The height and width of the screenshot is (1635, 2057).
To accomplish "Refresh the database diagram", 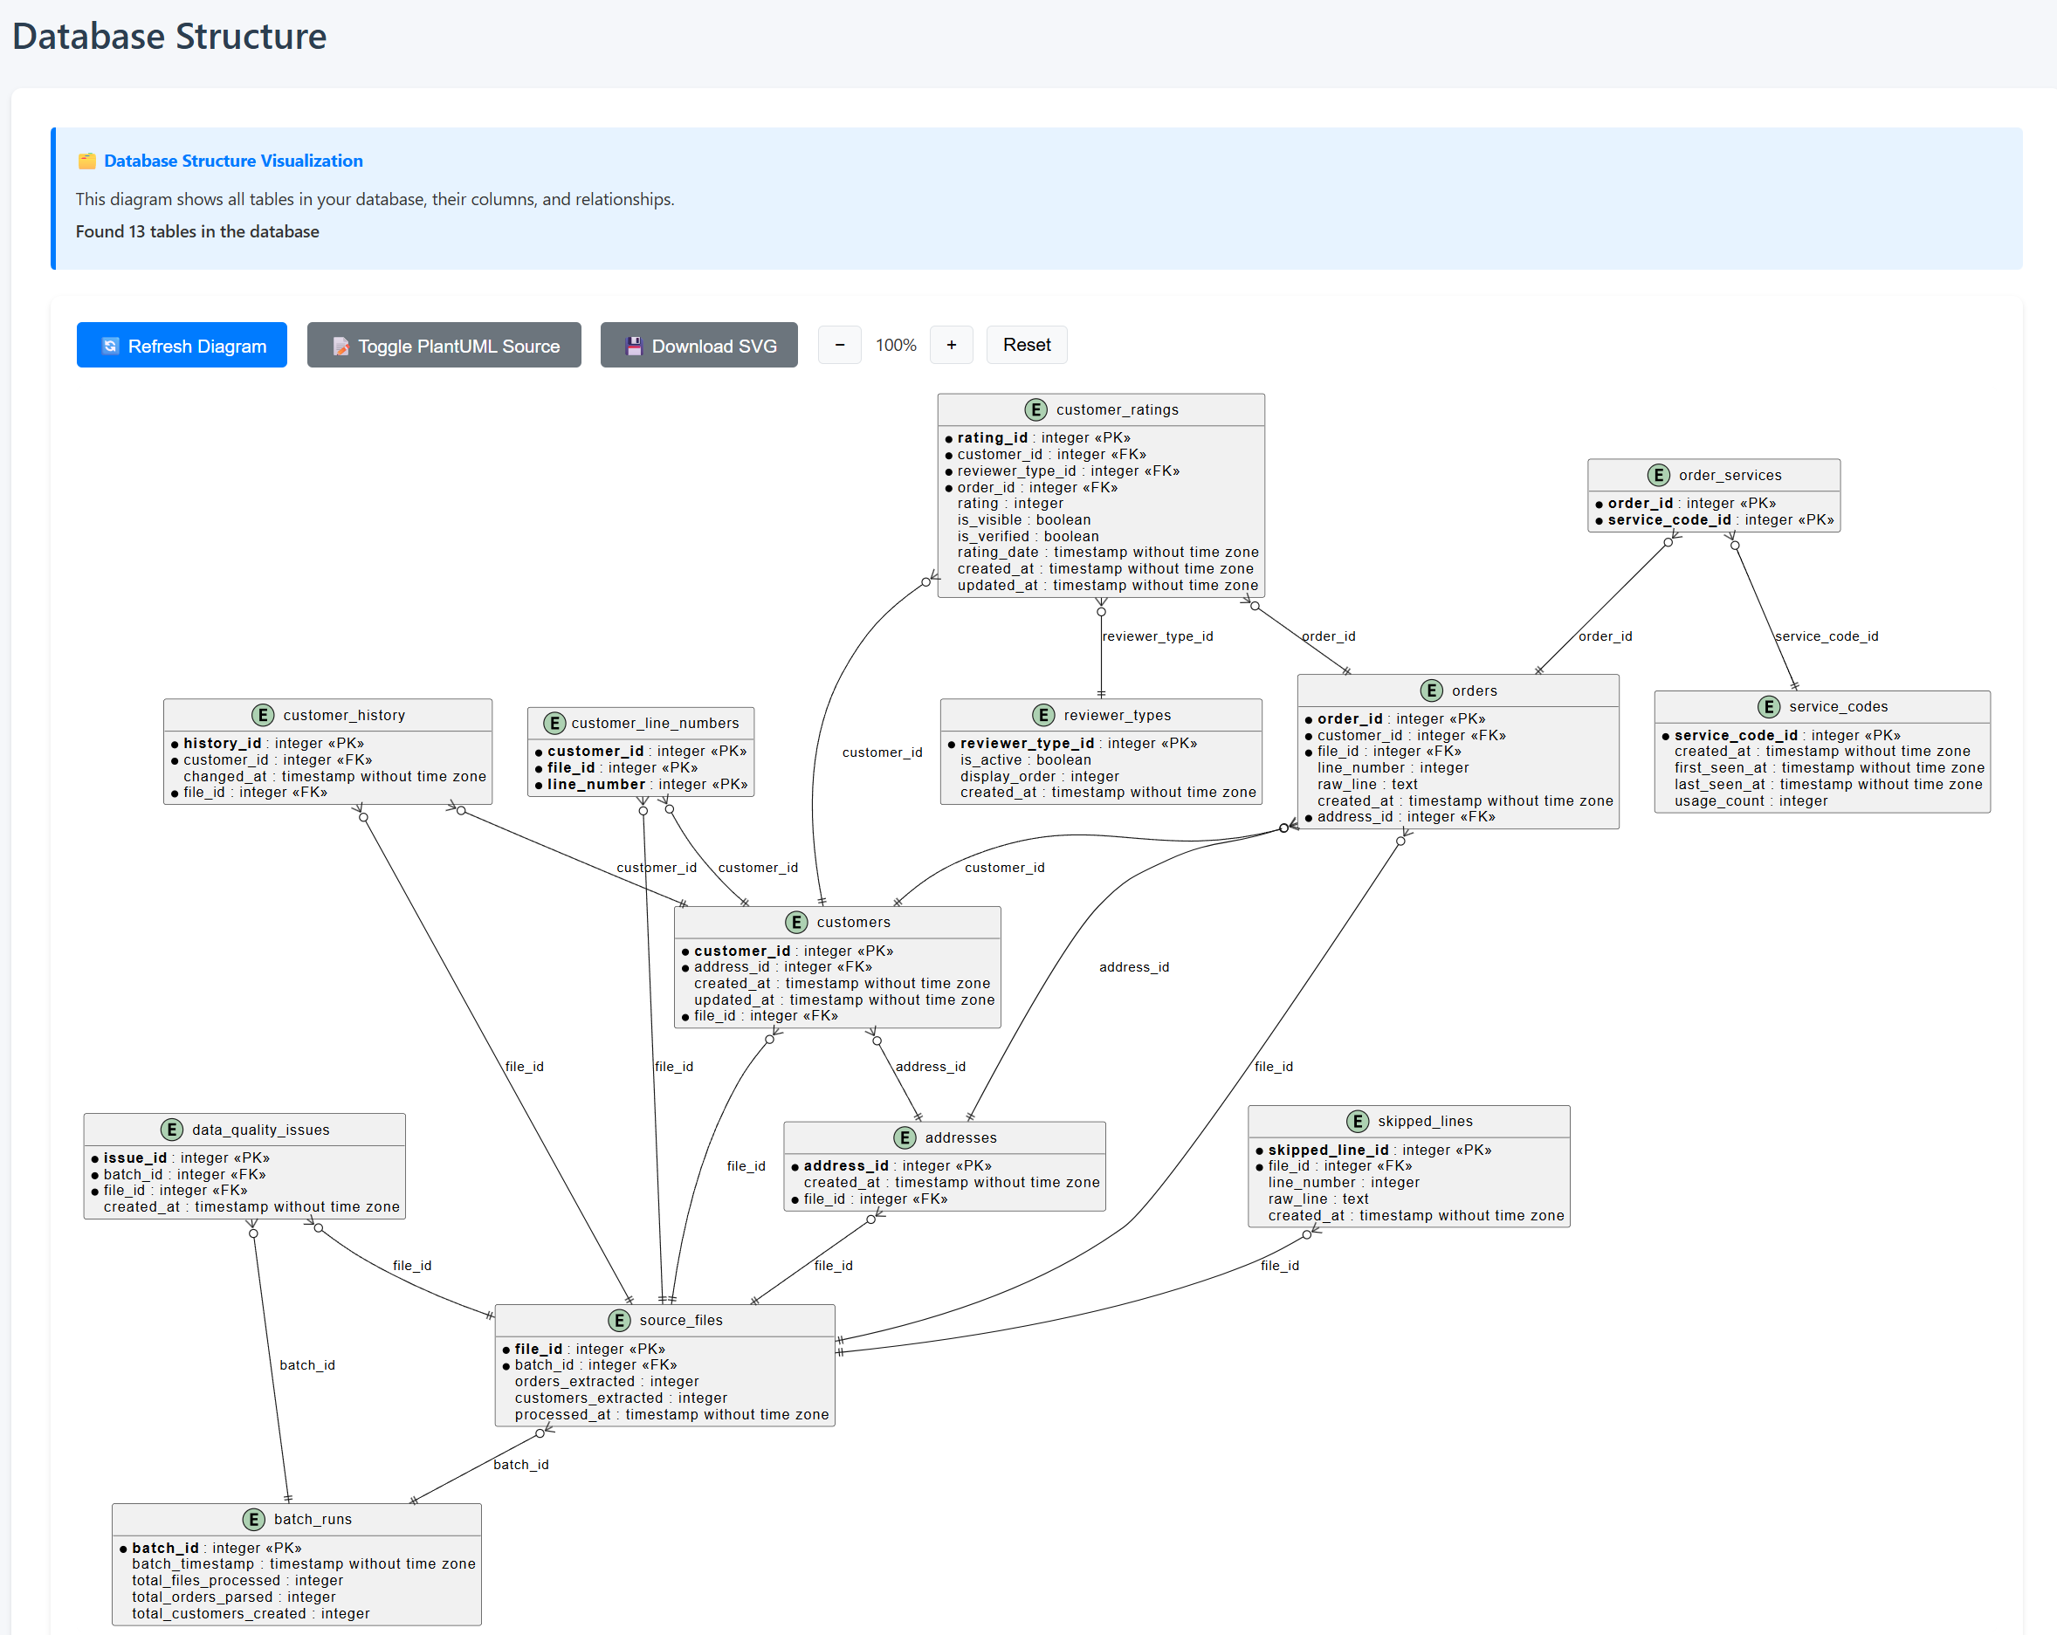I will [x=182, y=346].
